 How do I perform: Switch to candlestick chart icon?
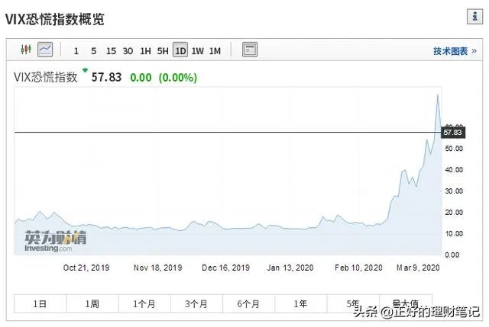pos(26,49)
